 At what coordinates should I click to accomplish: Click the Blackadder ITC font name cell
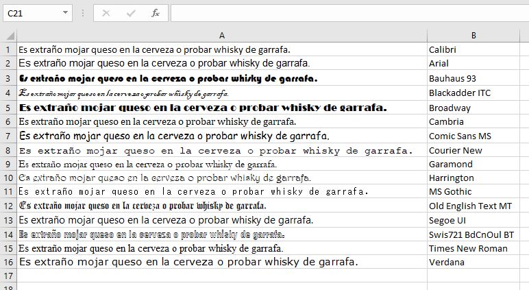click(473, 93)
